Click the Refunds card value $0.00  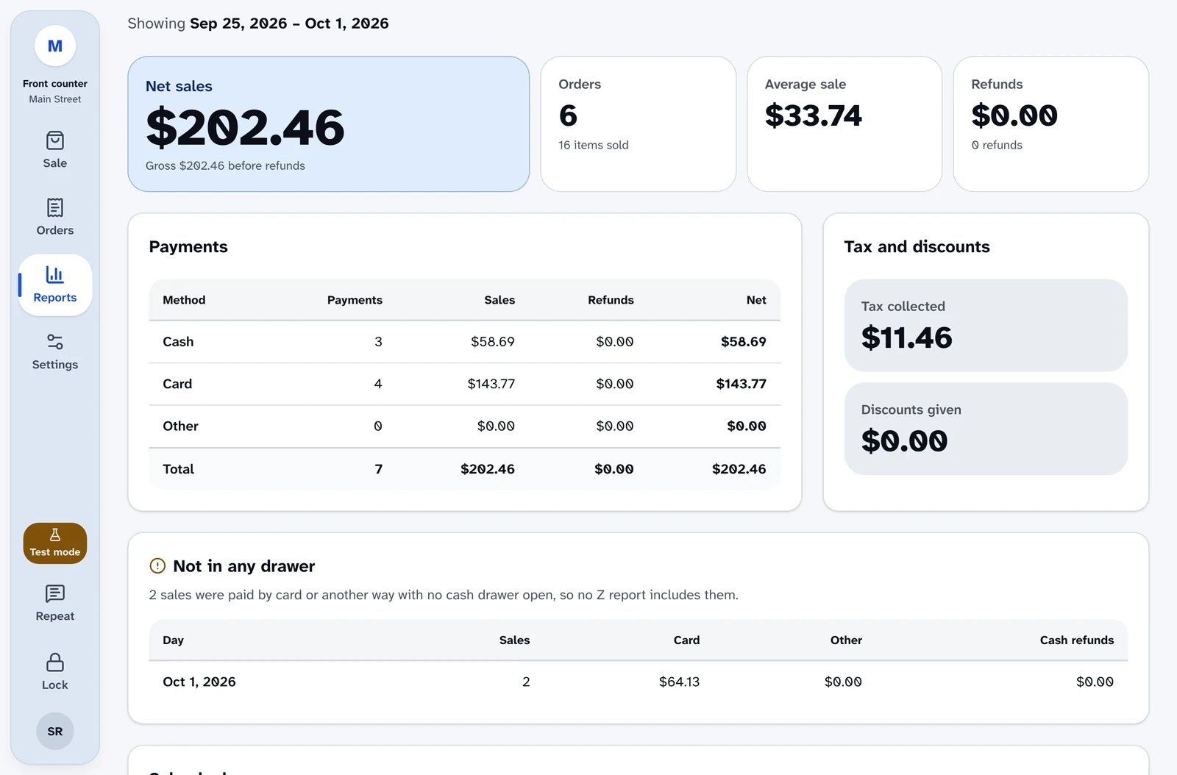click(x=1014, y=115)
